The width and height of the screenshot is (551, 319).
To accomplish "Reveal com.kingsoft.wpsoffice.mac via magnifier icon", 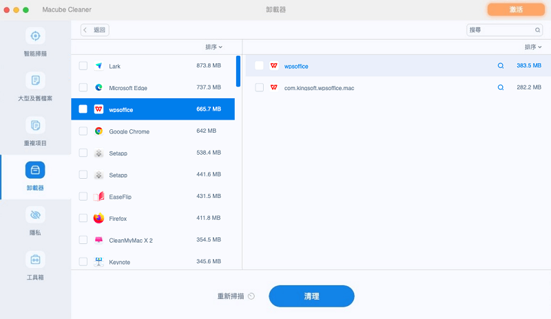I will pyautogui.click(x=501, y=87).
